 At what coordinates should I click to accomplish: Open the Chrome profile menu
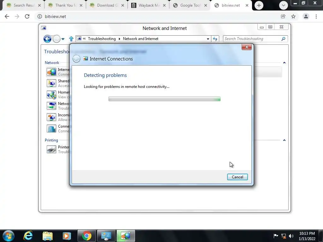point(306,16)
